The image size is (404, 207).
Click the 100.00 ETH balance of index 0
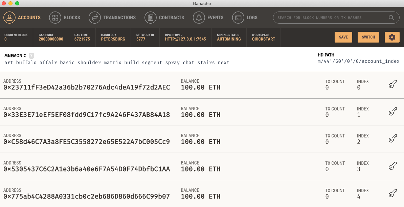click(201, 87)
